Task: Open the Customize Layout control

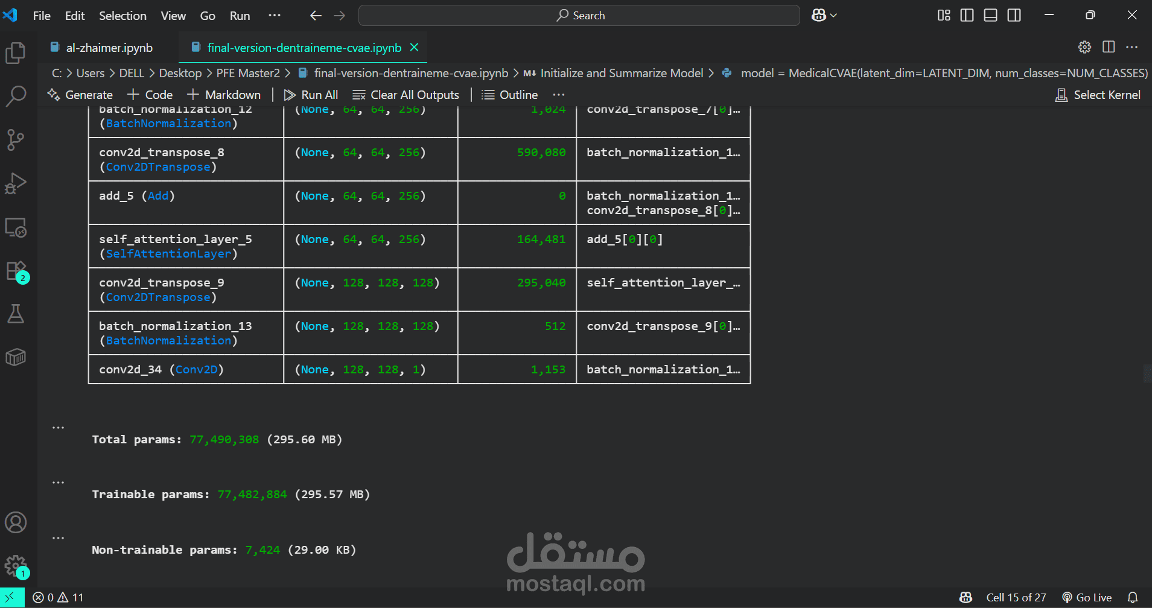Action: click(944, 15)
